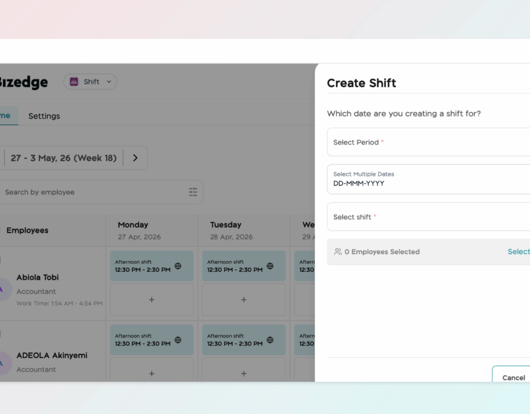Open the Select Period dropdown

(428, 142)
